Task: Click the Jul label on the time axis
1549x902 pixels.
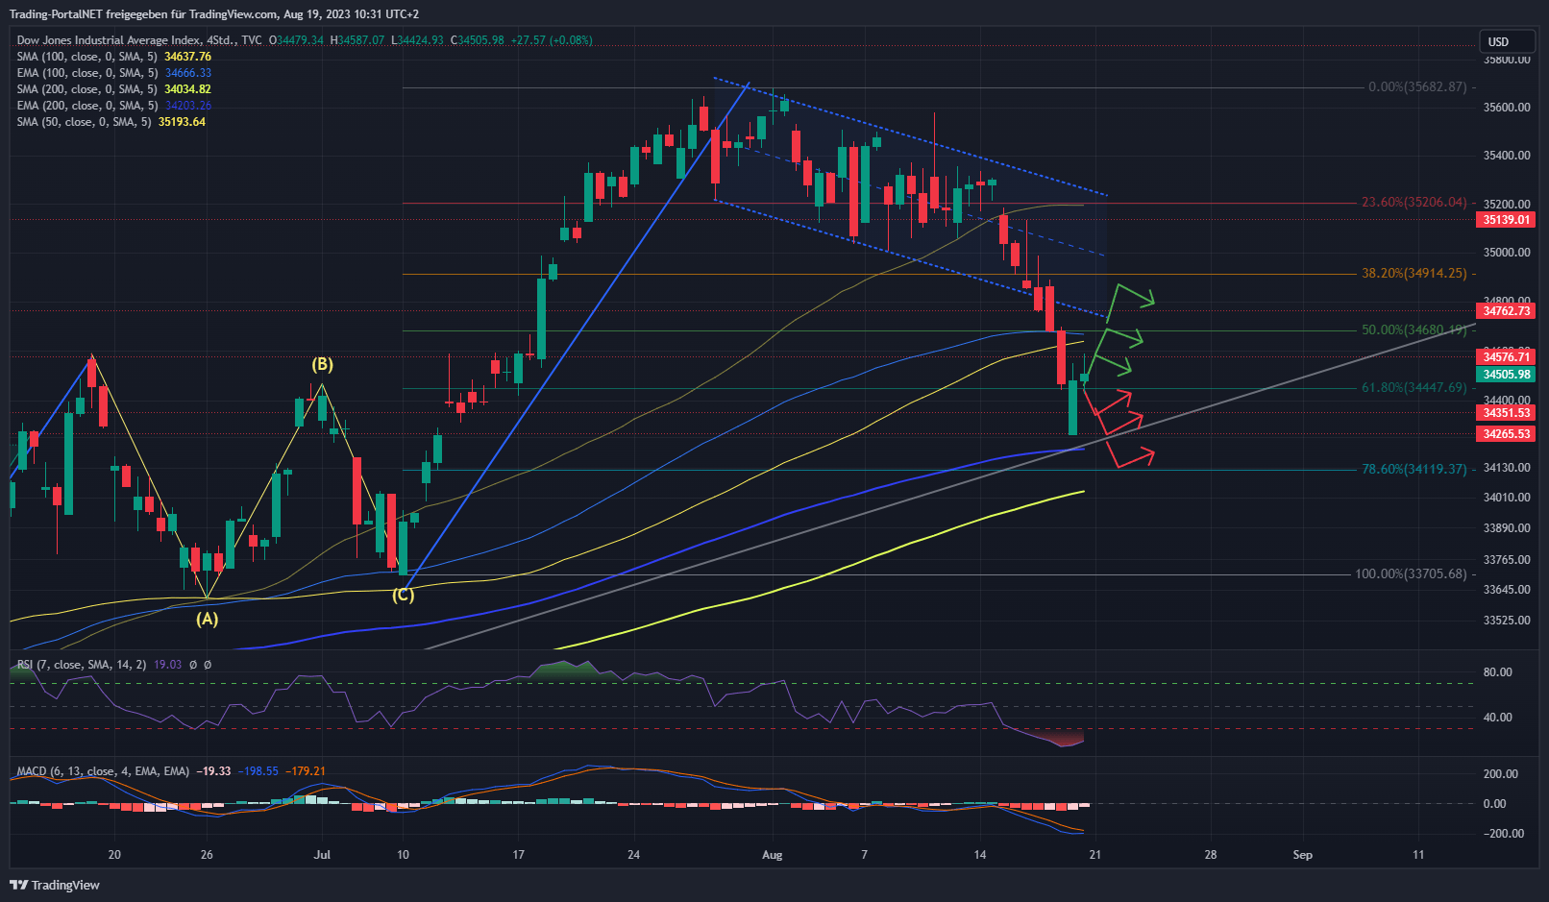Action: 322,855
